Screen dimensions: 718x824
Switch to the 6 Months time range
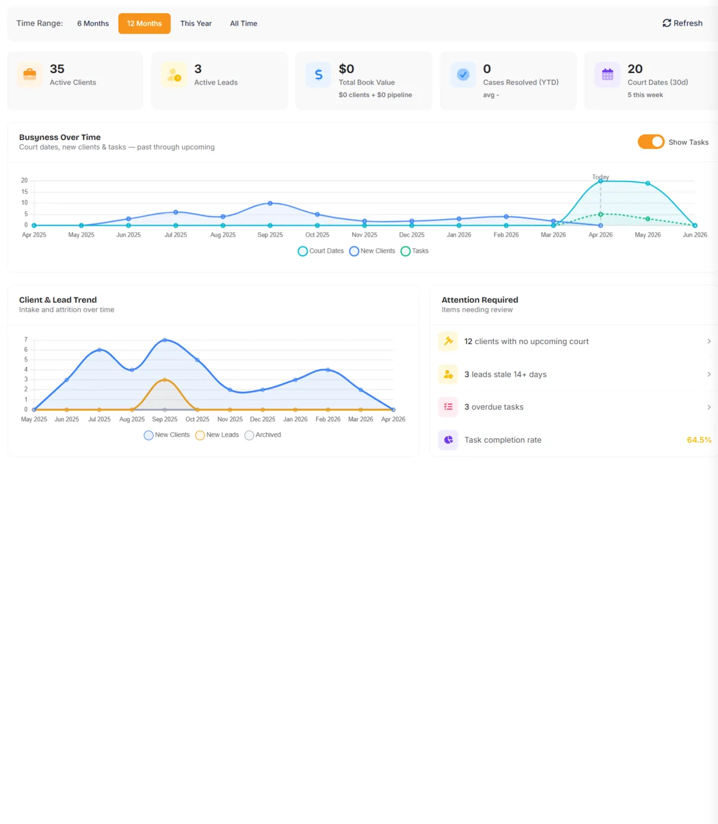click(93, 23)
